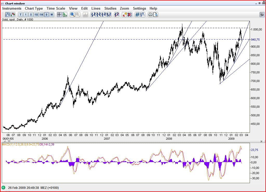Open the Help menu
This screenshot has height=192, width=266.
[x=153, y=9]
